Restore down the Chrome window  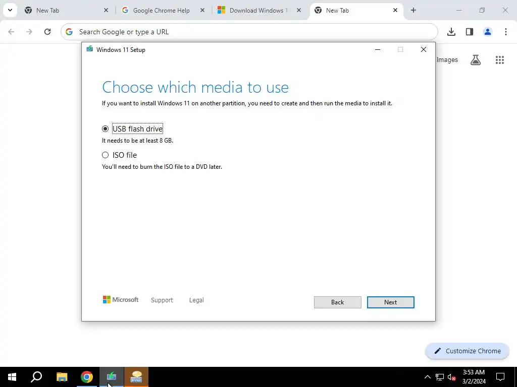click(482, 10)
